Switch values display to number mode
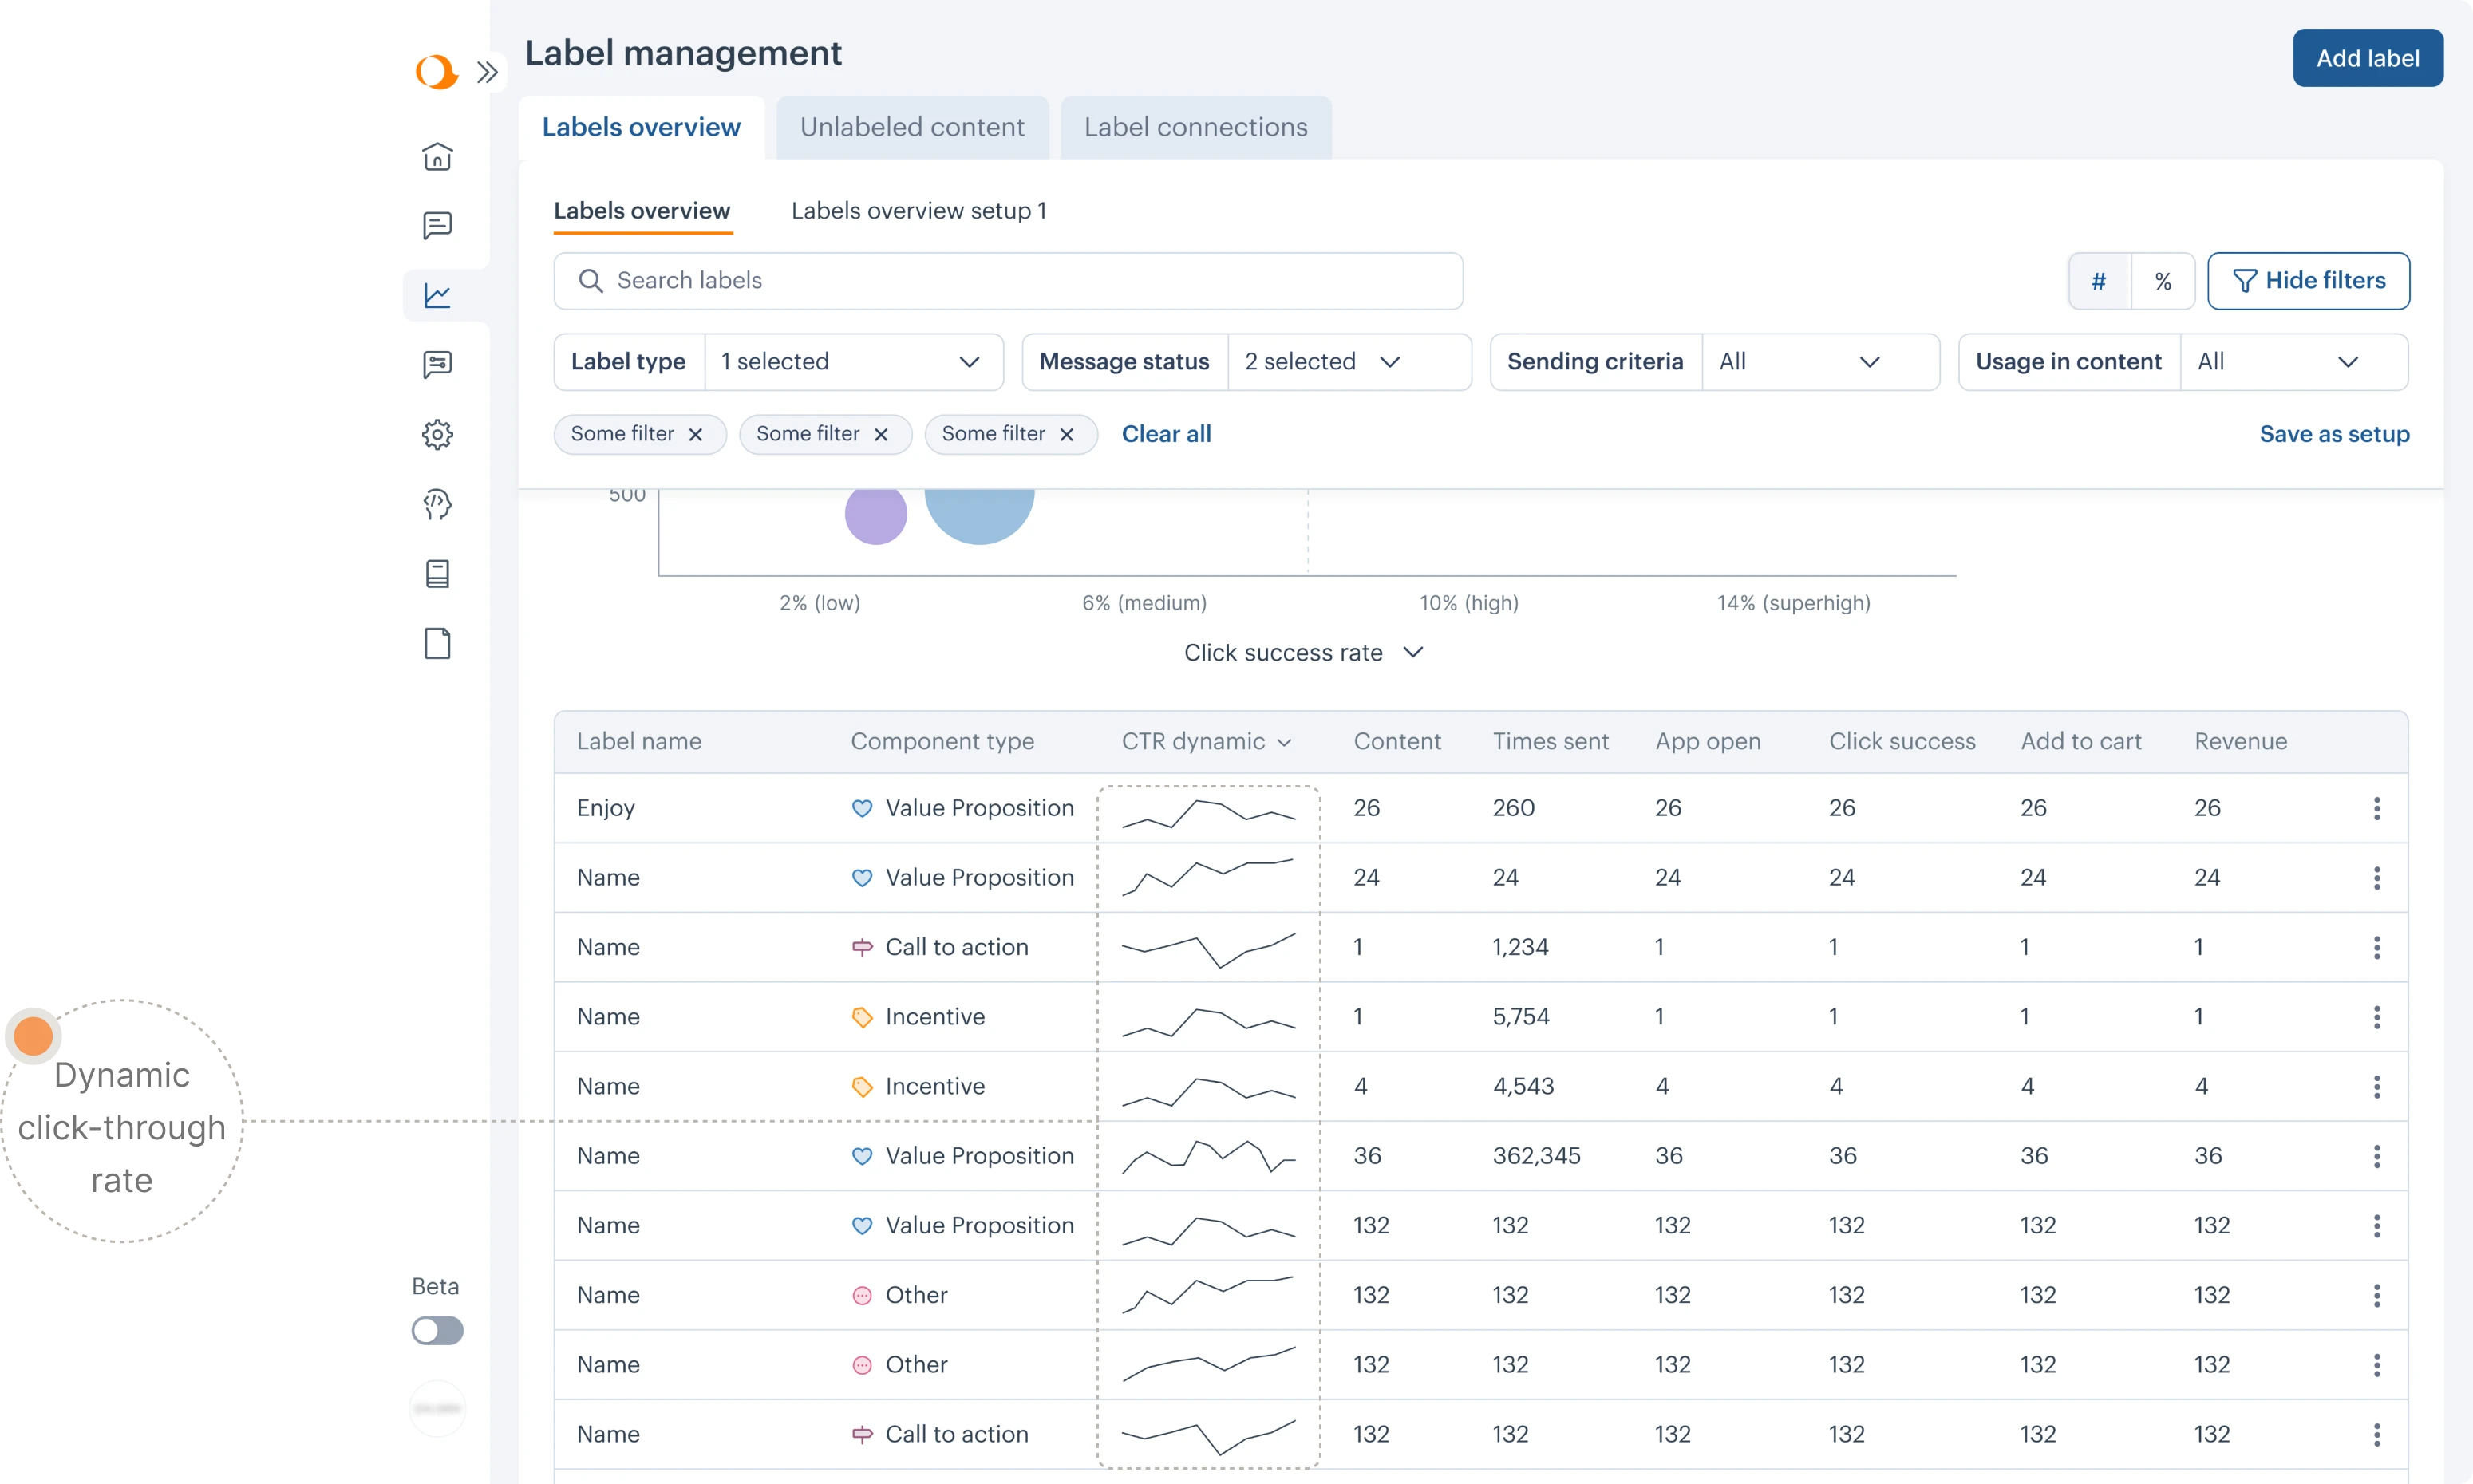The height and width of the screenshot is (1484, 2473). click(2099, 281)
